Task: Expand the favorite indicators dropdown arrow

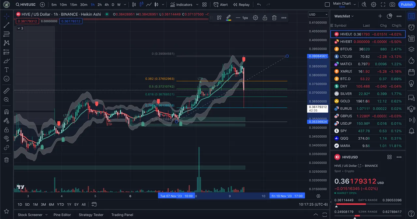Action: click(x=197, y=5)
